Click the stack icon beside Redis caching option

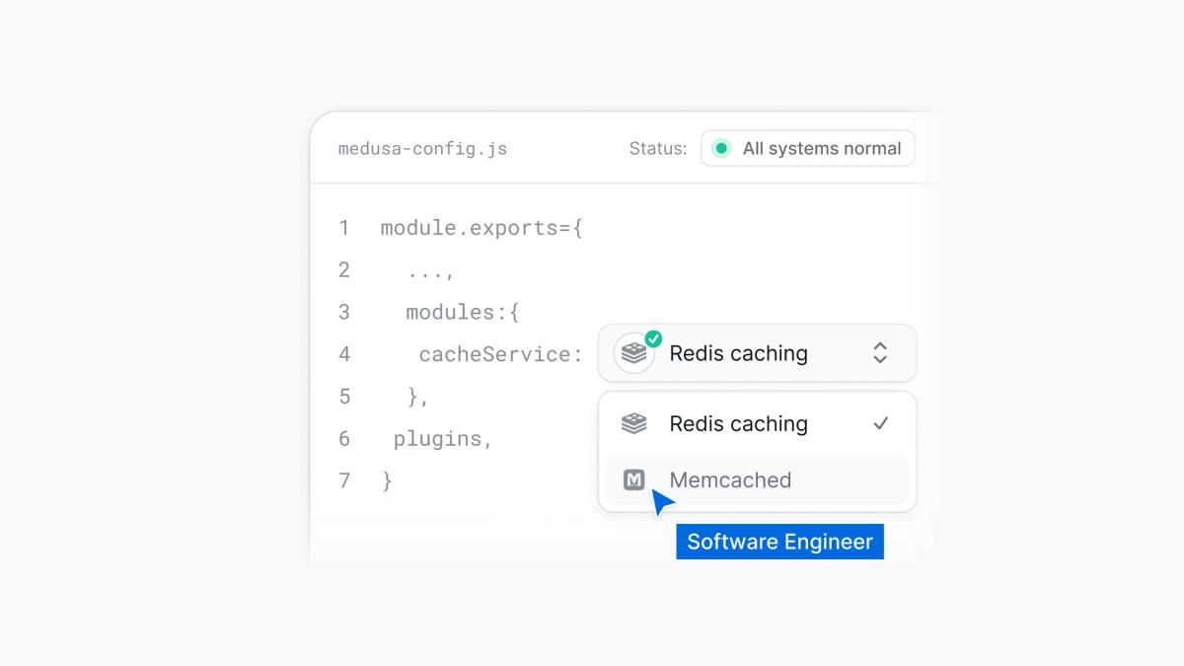632,423
